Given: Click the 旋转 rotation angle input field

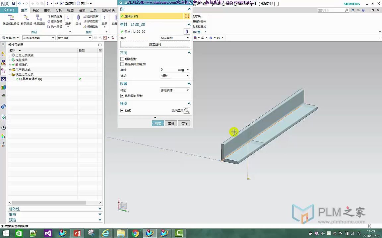Looking at the screenshot, I should (168, 70).
